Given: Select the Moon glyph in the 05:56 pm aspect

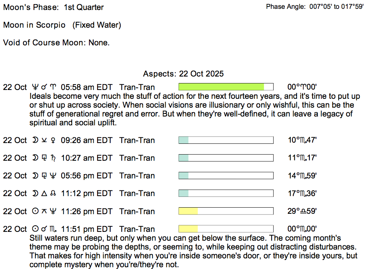Looking at the screenshot, I should click(35, 176).
